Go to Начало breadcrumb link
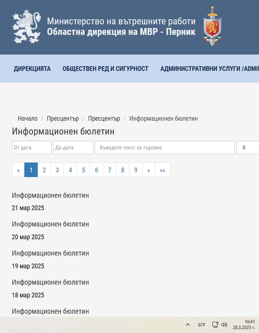Screen dimensions: 259x333 [x=28, y=119]
